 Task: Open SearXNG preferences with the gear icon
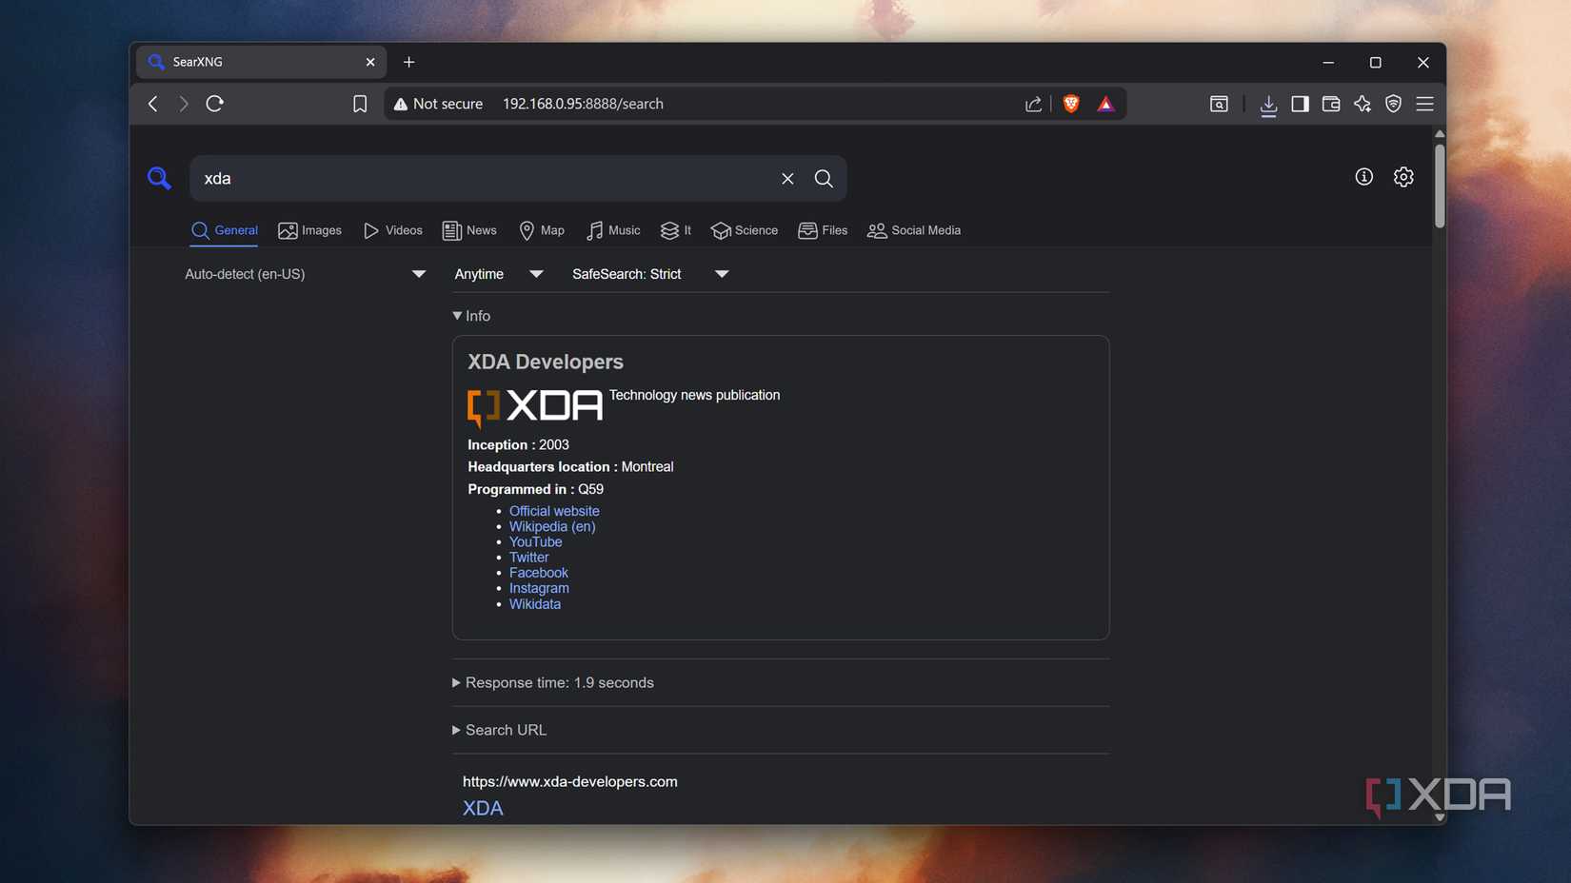pos(1403,177)
